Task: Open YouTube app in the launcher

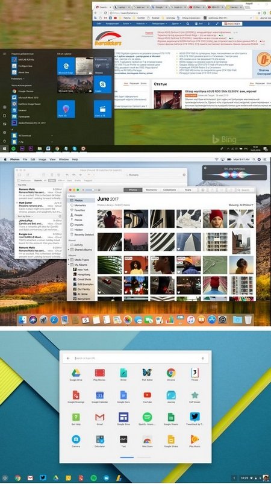Action: 148,397
